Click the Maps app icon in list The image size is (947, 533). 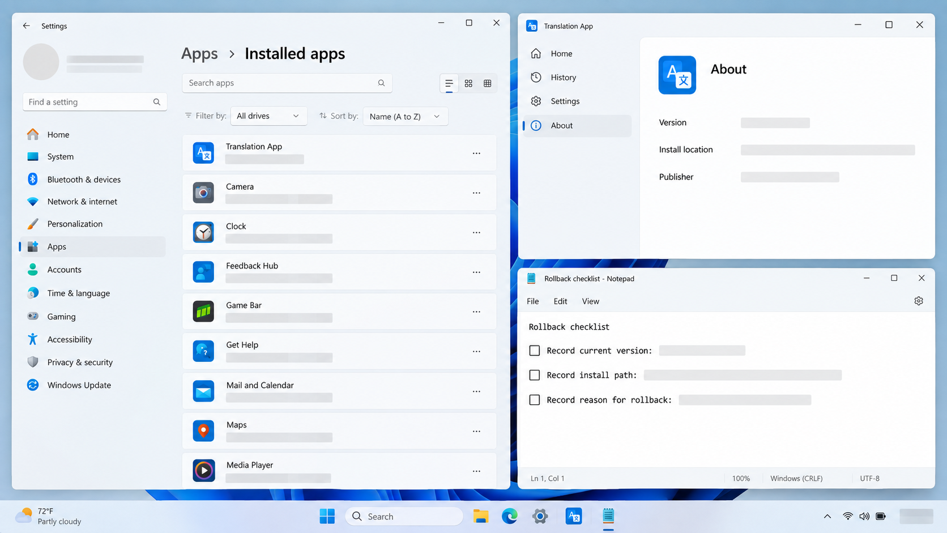coord(203,430)
